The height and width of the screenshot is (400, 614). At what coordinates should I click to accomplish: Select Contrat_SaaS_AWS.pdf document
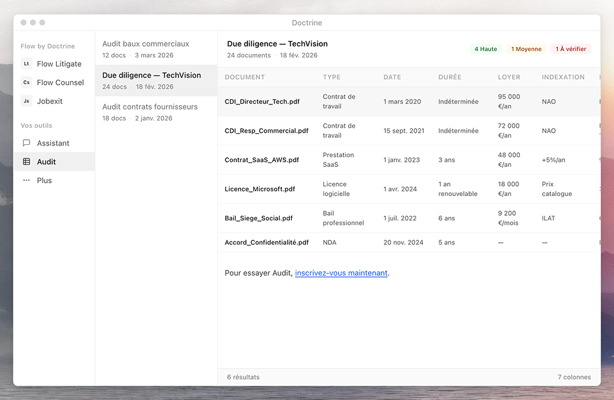262,160
